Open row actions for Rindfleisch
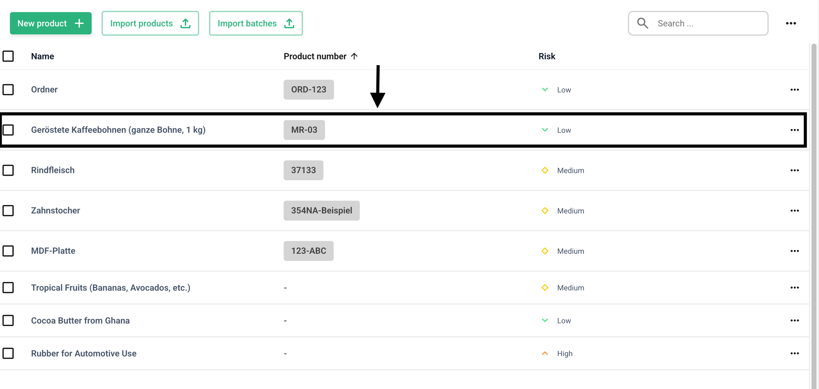Screen dimensions: 819x389 795,170
